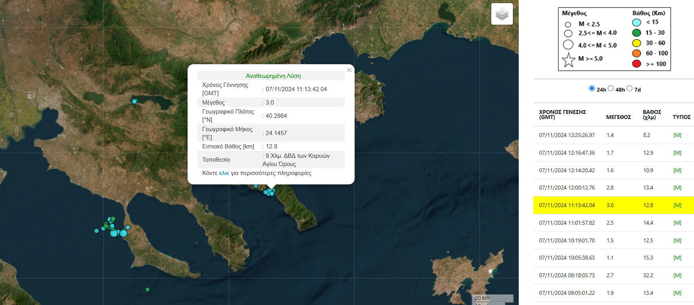Click the isolated green marker in the southern sea
The height and width of the screenshot is (305, 694).
pyautogui.click(x=147, y=290)
